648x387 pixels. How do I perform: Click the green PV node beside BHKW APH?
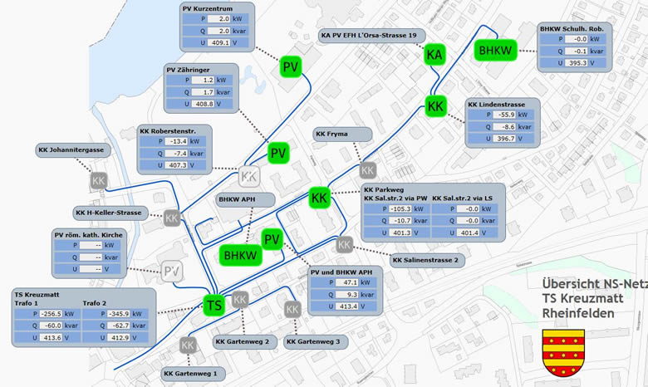pos(272,239)
